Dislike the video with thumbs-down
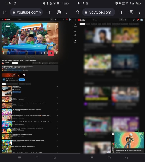This screenshot has height=162, width=145. coord(39,63)
